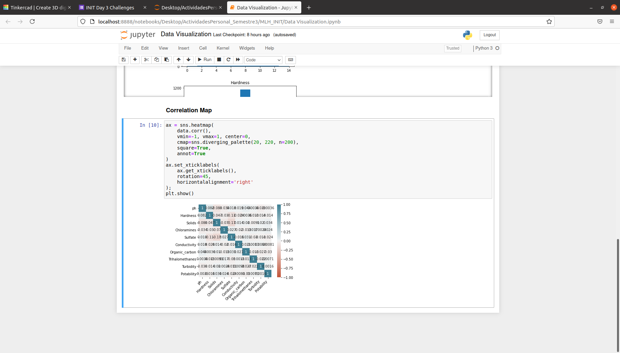Restart the kernel using the circular arrow
Screen dimensions: 620x353
(x=228, y=60)
